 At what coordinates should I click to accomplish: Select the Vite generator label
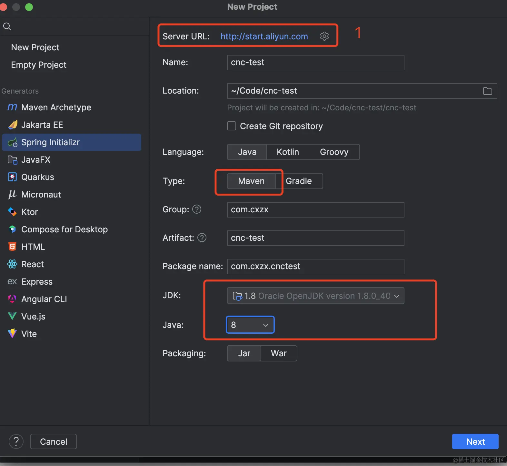29,334
